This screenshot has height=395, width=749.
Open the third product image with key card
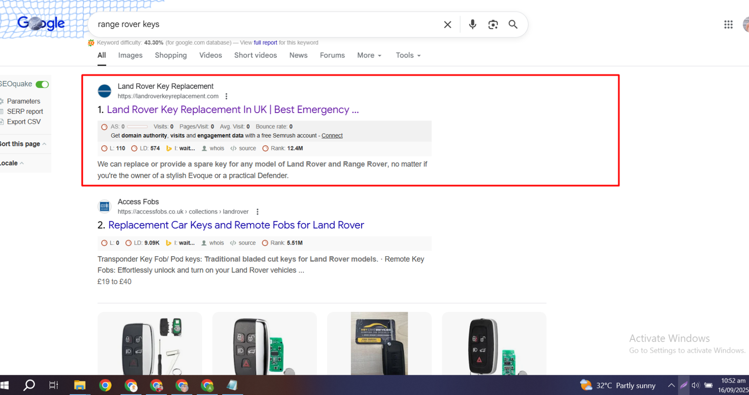click(379, 343)
